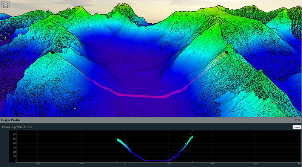
Task: Maximize the Height Profile panel
Action: (x=296, y=120)
